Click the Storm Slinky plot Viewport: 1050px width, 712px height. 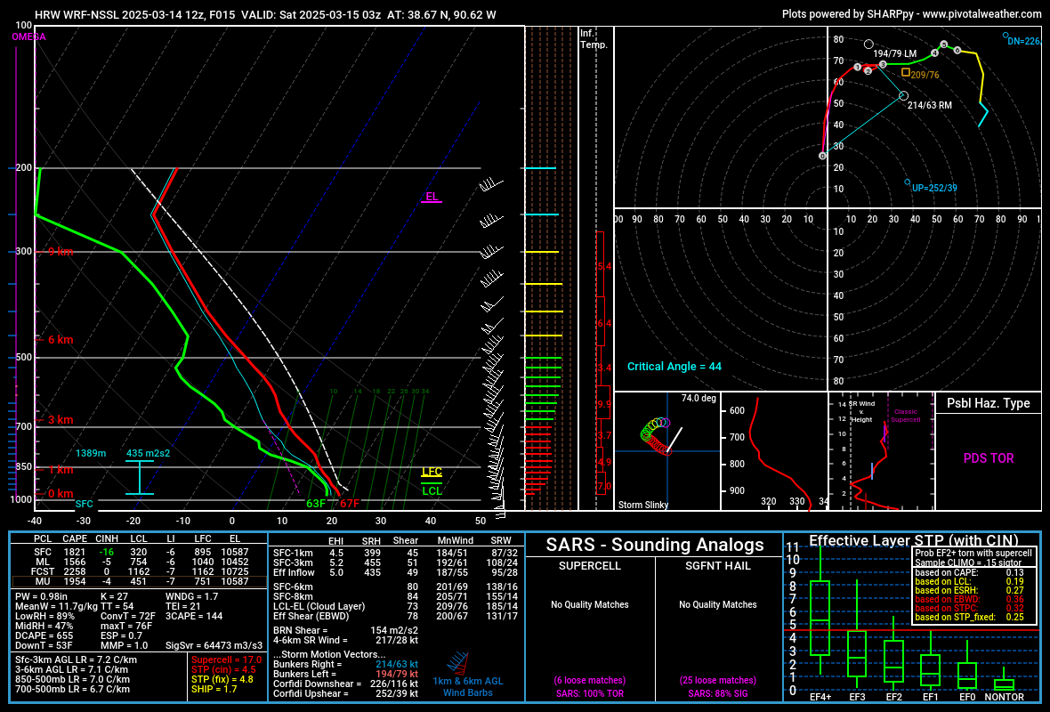pyautogui.click(x=666, y=450)
